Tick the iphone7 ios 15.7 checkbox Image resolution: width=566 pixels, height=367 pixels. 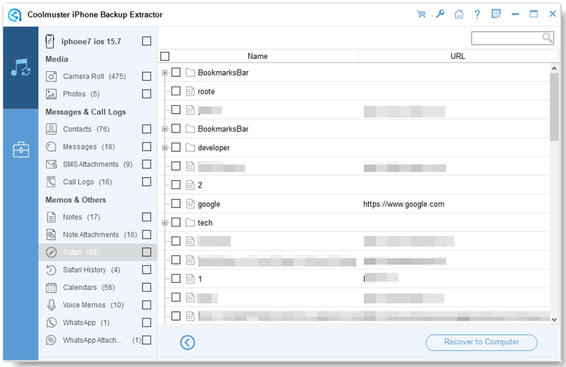pyautogui.click(x=146, y=41)
